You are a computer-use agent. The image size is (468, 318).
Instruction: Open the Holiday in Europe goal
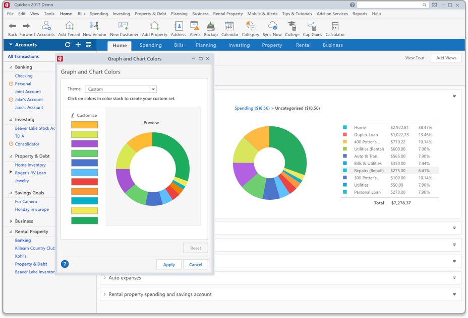(x=32, y=209)
